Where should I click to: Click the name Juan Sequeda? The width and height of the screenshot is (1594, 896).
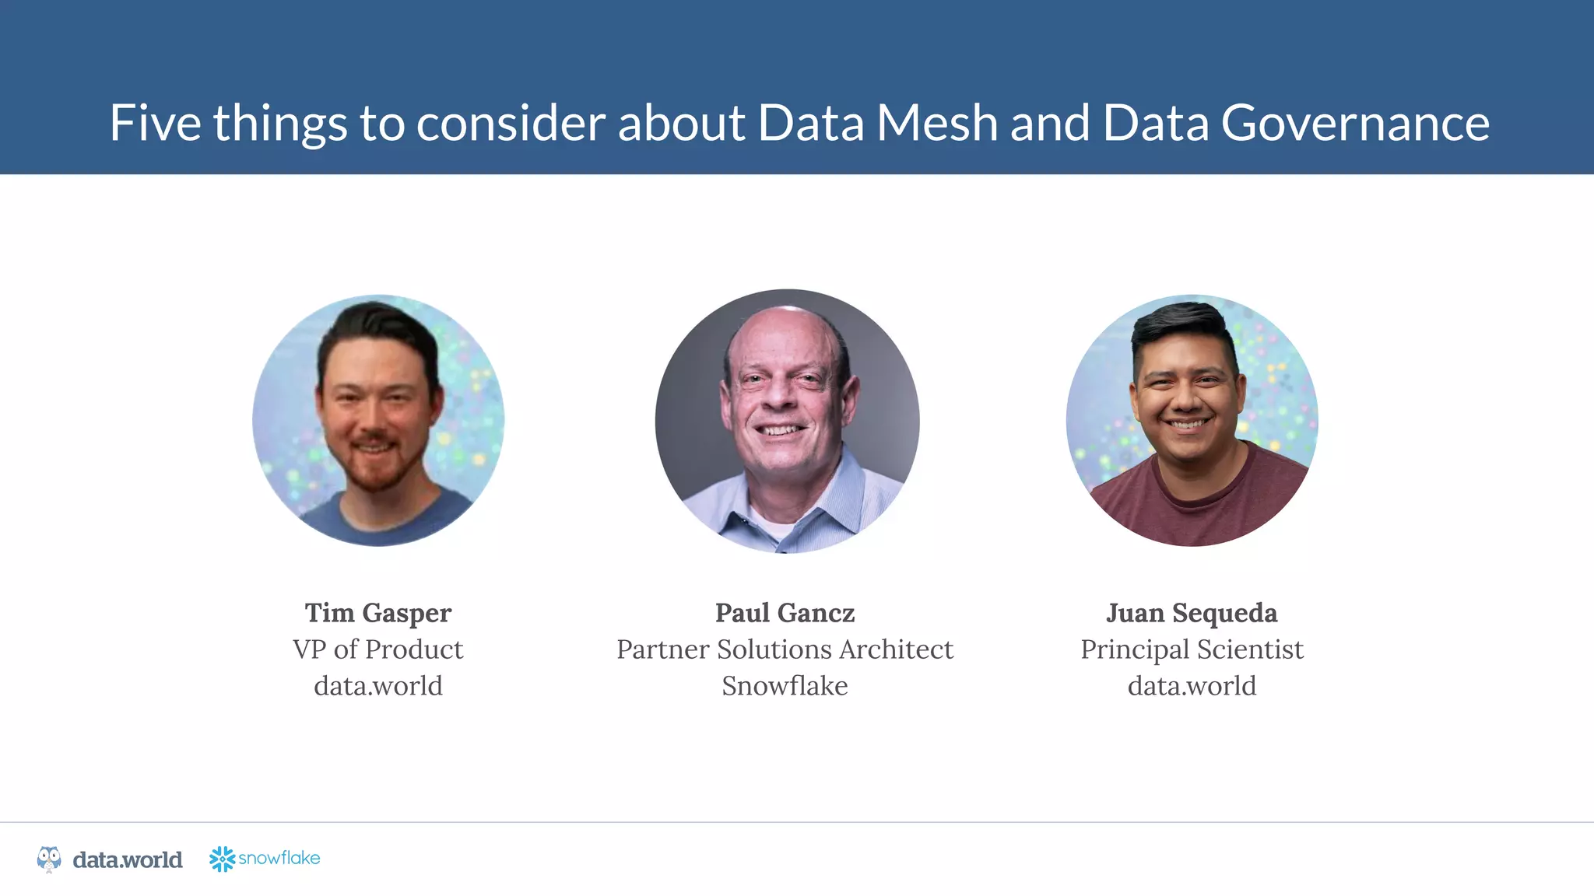pos(1192,613)
